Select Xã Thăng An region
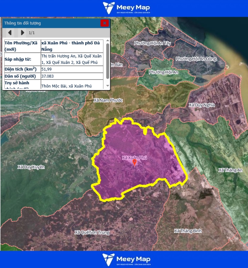This screenshot has height=268, width=248. point(230,170)
